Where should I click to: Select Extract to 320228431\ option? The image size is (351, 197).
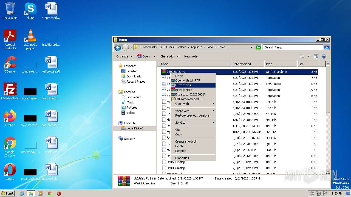(x=193, y=94)
